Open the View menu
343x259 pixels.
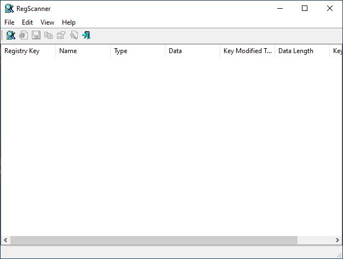pos(47,22)
